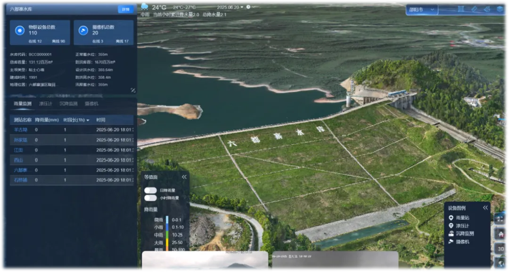Open the 邵阳市 city dropdown
This screenshot has height=272, width=509.
422,9
